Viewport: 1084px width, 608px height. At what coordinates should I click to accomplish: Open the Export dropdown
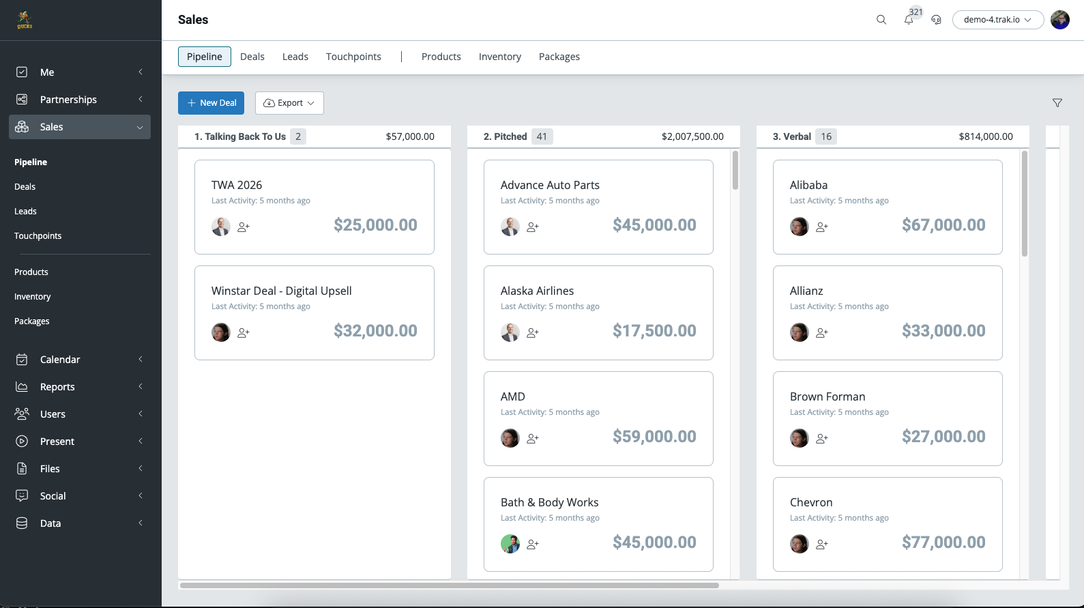pos(289,103)
